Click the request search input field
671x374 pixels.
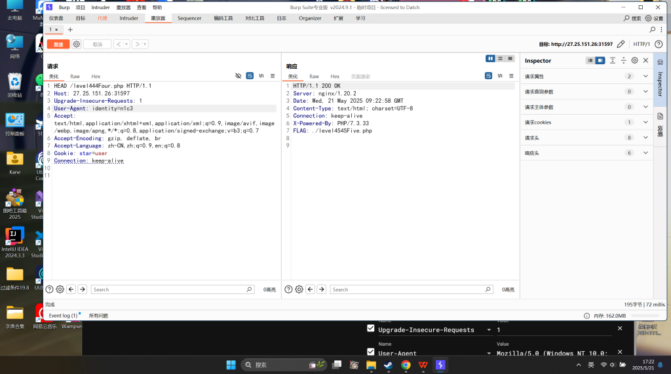coord(173,290)
